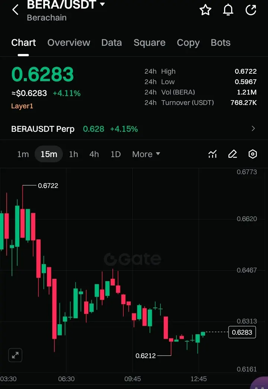Open BERA/USDT pair selector dropdown
Viewport: 268px width, 389px height.
(66, 4)
